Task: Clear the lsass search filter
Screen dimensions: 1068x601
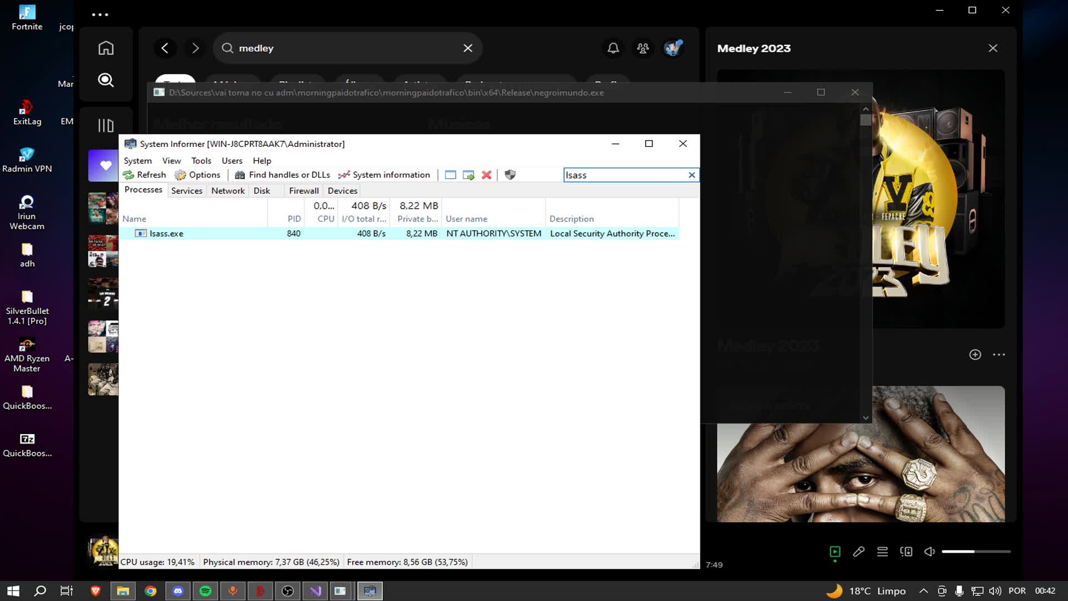Action: (691, 175)
